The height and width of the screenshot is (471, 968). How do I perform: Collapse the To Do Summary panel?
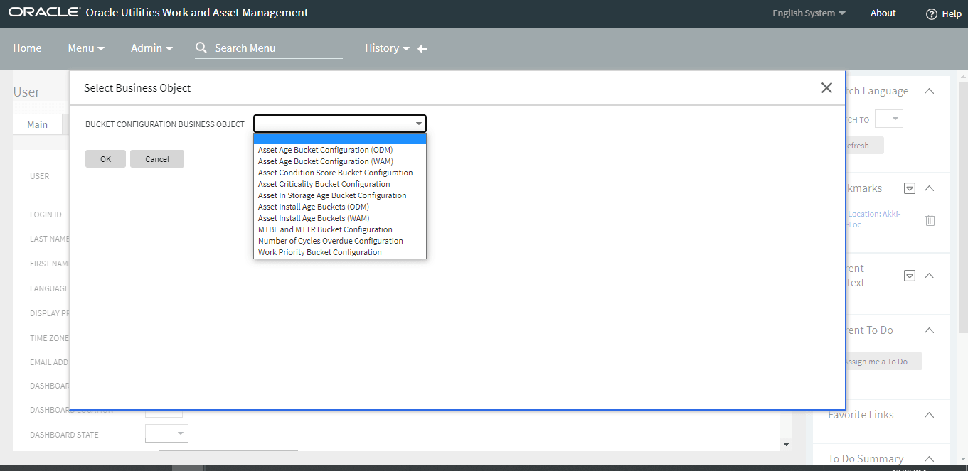(x=929, y=458)
